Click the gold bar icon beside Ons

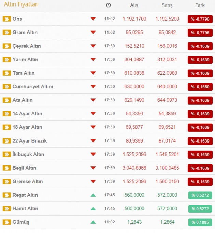point(6,19)
